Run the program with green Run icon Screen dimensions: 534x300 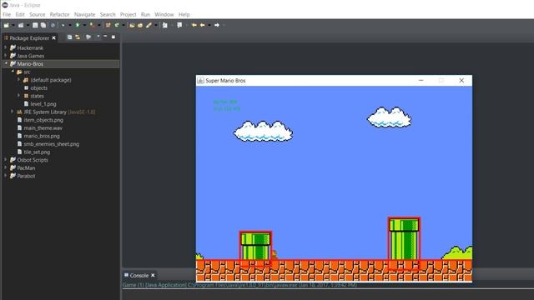(x=78, y=25)
